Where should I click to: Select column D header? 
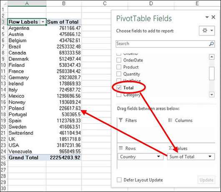(x=151, y=3)
